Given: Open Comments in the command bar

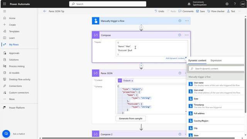Looking at the screenshot, I should coord(186,11).
